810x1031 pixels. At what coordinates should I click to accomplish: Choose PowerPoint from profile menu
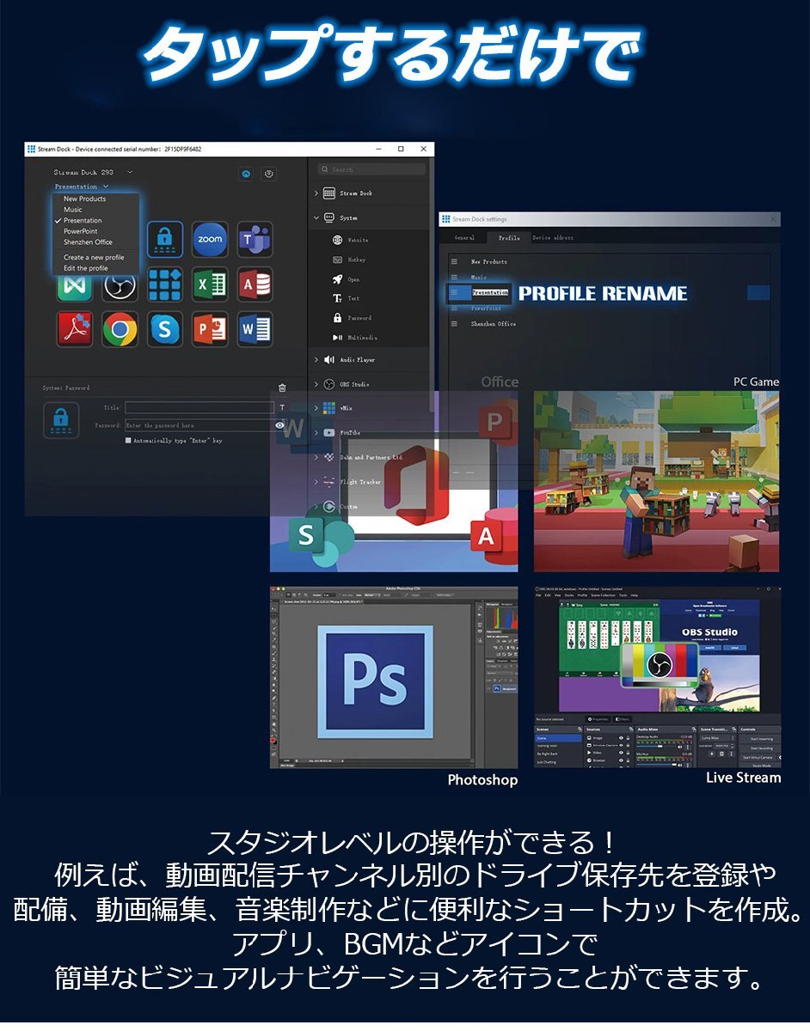click(x=80, y=231)
